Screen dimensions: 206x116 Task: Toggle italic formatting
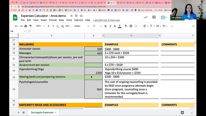point(110,26)
